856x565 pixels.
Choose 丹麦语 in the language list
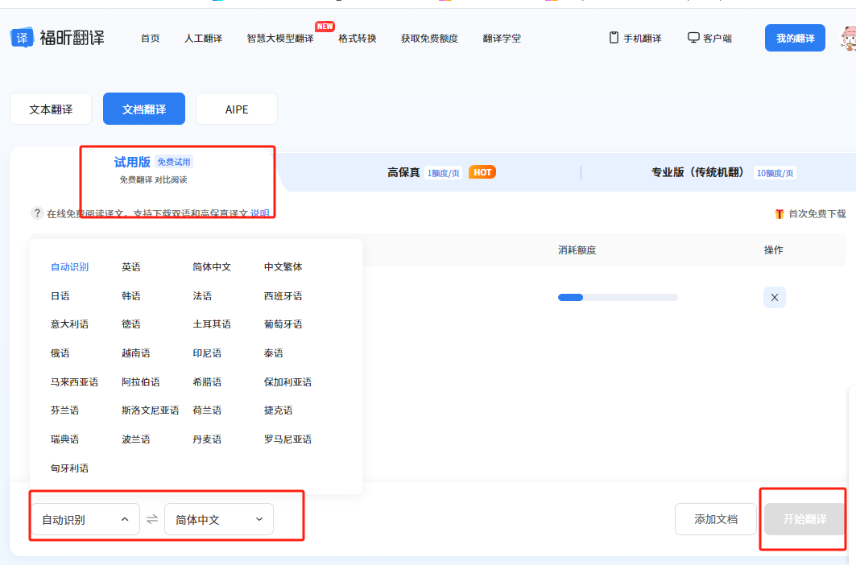207,439
